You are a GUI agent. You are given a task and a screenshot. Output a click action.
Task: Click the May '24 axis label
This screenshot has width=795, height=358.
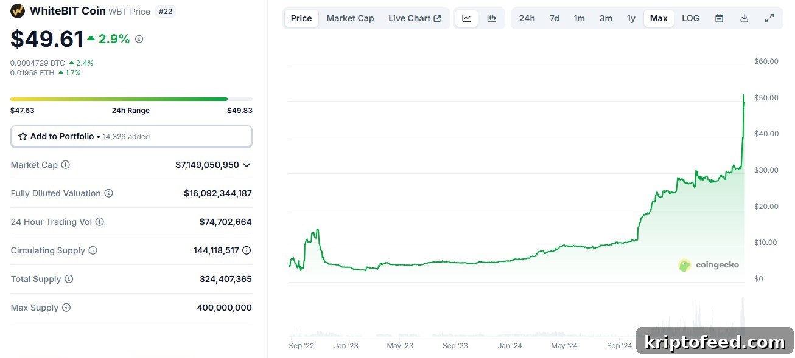(x=564, y=345)
